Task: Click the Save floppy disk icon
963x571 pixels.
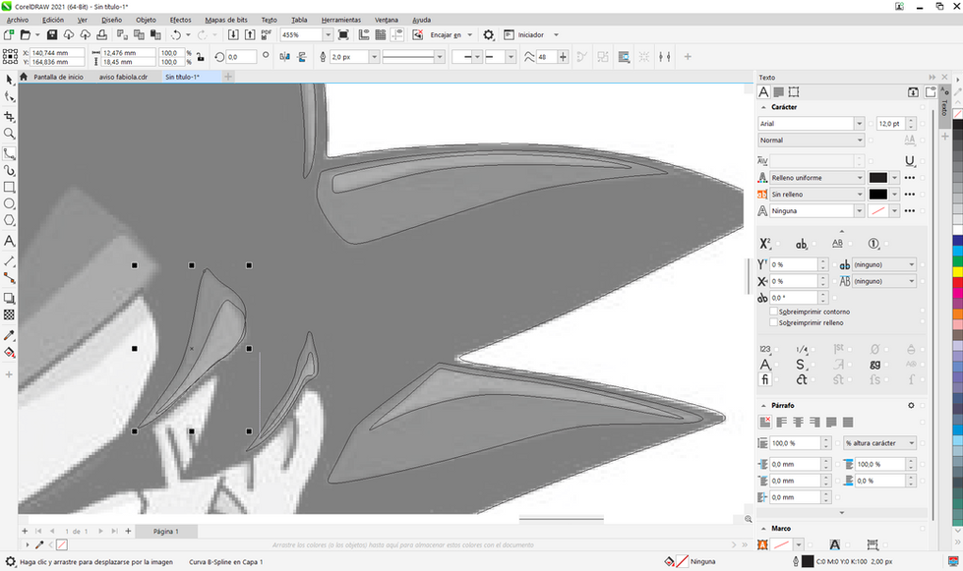Action: (52, 35)
